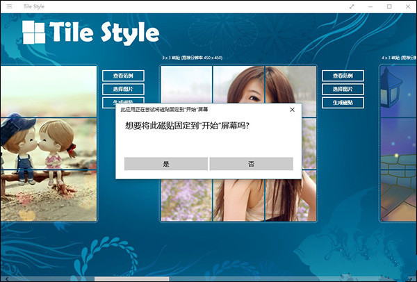Open the hamburger menu in title bar

point(9,6)
